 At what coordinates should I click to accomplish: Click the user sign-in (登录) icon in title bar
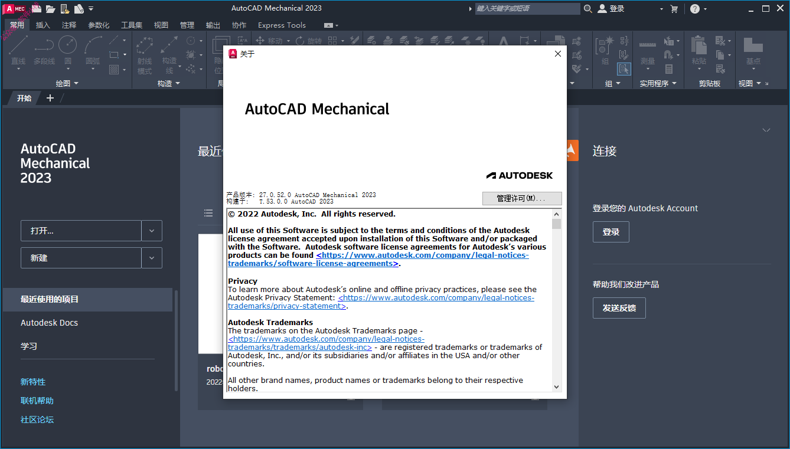[x=602, y=8]
